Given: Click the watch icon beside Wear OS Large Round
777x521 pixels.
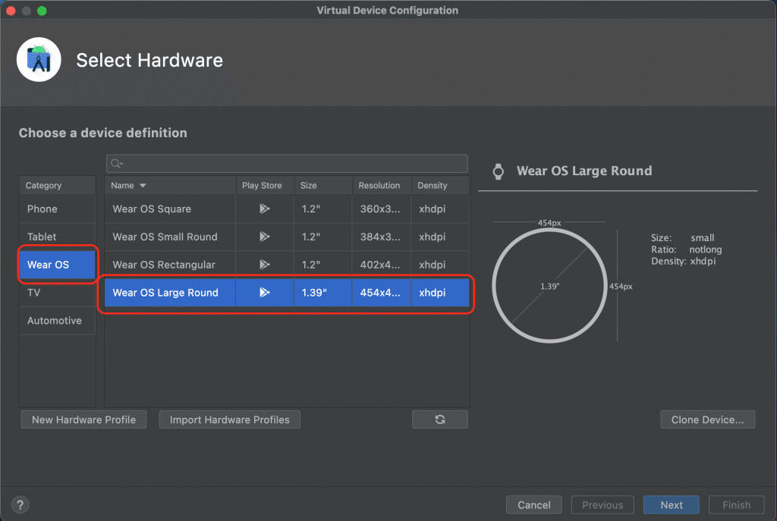Looking at the screenshot, I should pos(498,171).
